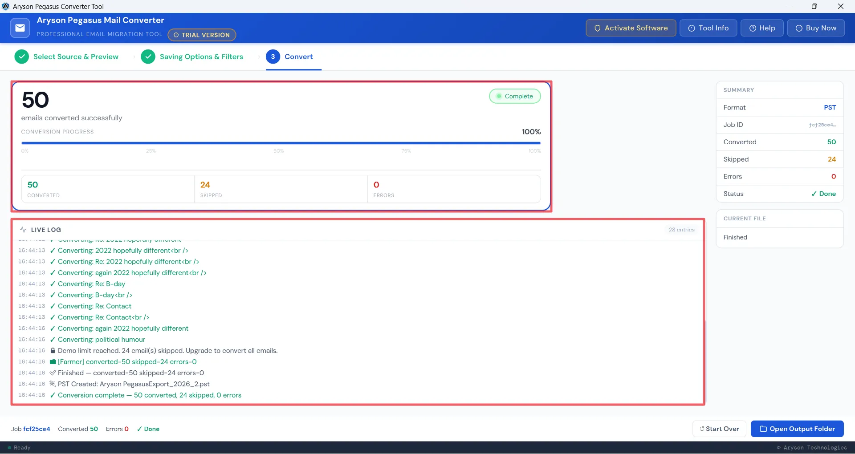Click the log line 'Converting: Re: B-day'
This screenshot has height=454, width=855.
92,284
